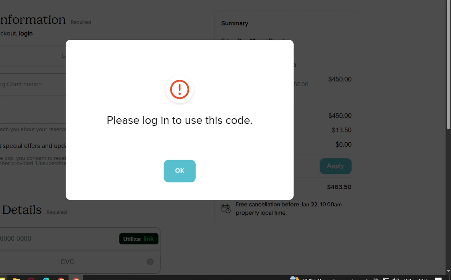The image size is (451, 280).
Task: Switch to the active Chrome taskbar window
Action: [76, 278]
